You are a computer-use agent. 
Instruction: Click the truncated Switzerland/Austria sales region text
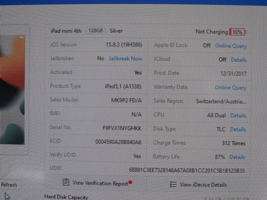[221, 101]
